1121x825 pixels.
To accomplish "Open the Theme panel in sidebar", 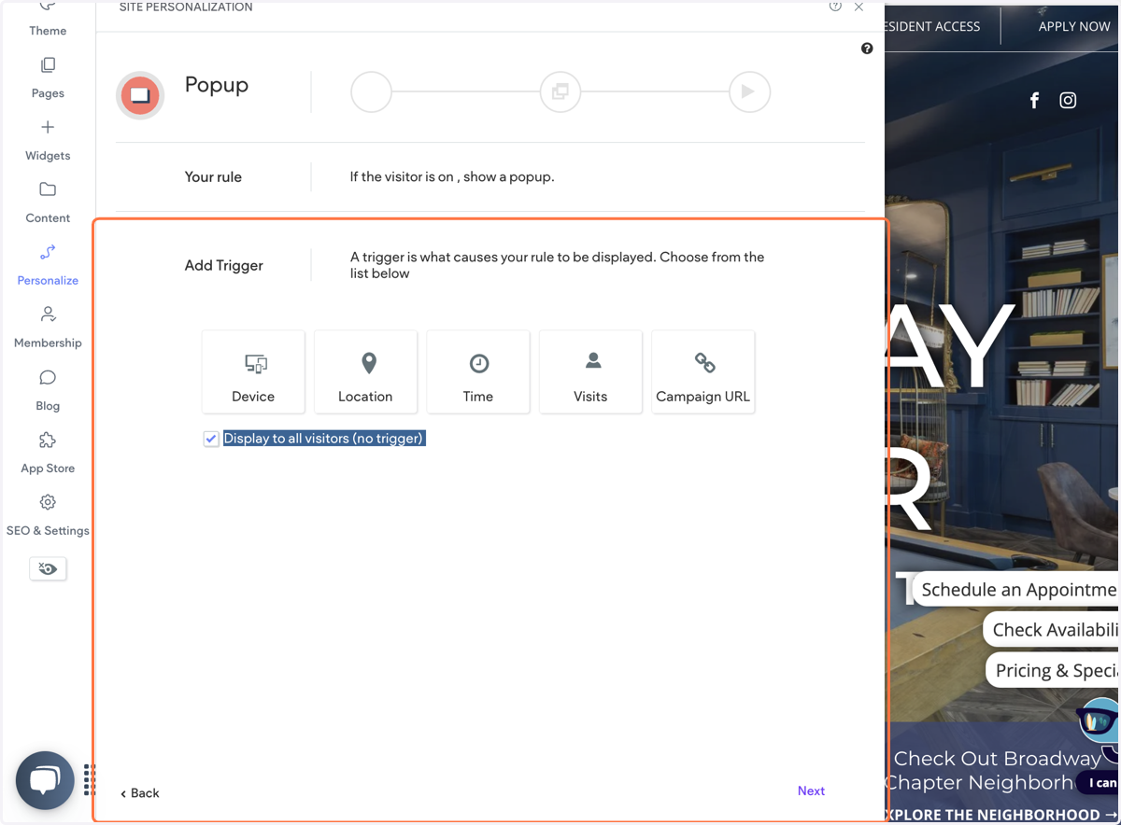I will click(x=48, y=20).
